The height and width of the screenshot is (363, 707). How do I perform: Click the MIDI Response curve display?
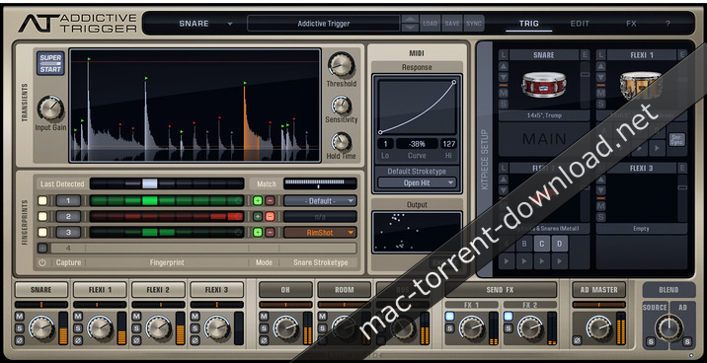pyautogui.click(x=417, y=108)
